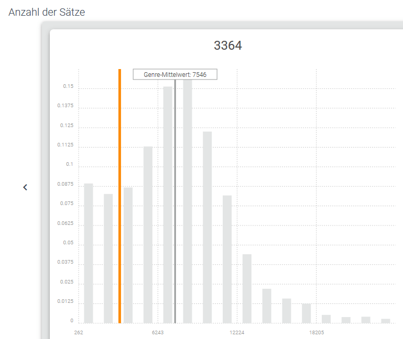
Task: Select the 18205 x-axis tick label
Action: point(316,333)
